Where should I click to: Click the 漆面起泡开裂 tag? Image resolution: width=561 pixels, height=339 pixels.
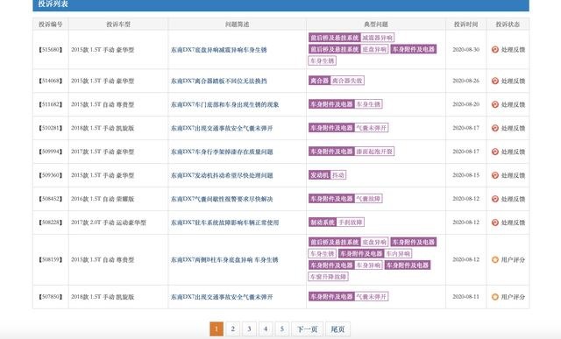(x=374, y=152)
